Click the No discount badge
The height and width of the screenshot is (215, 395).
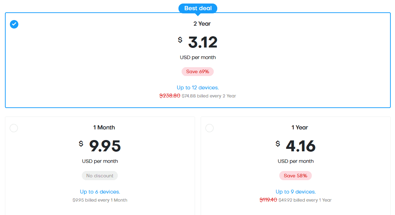click(100, 176)
